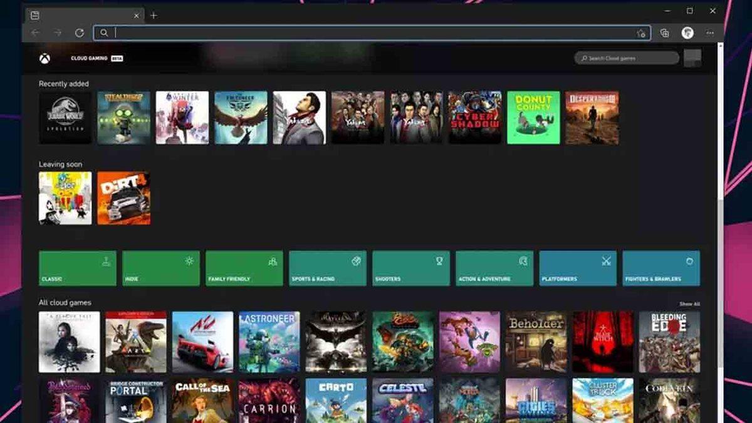Open the user profile avatar top right
This screenshot has width=752, height=423.
(x=692, y=58)
